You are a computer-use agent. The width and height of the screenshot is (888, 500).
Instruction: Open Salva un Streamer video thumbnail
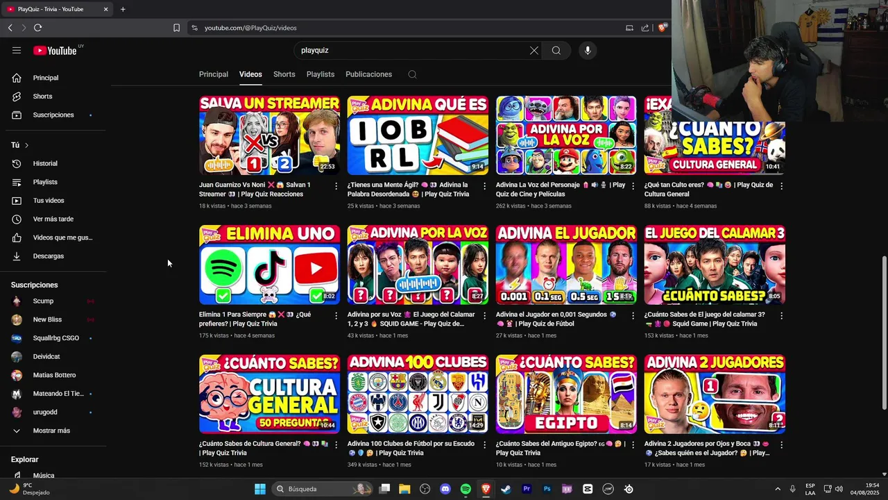pyautogui.click(x=269, y=135)
